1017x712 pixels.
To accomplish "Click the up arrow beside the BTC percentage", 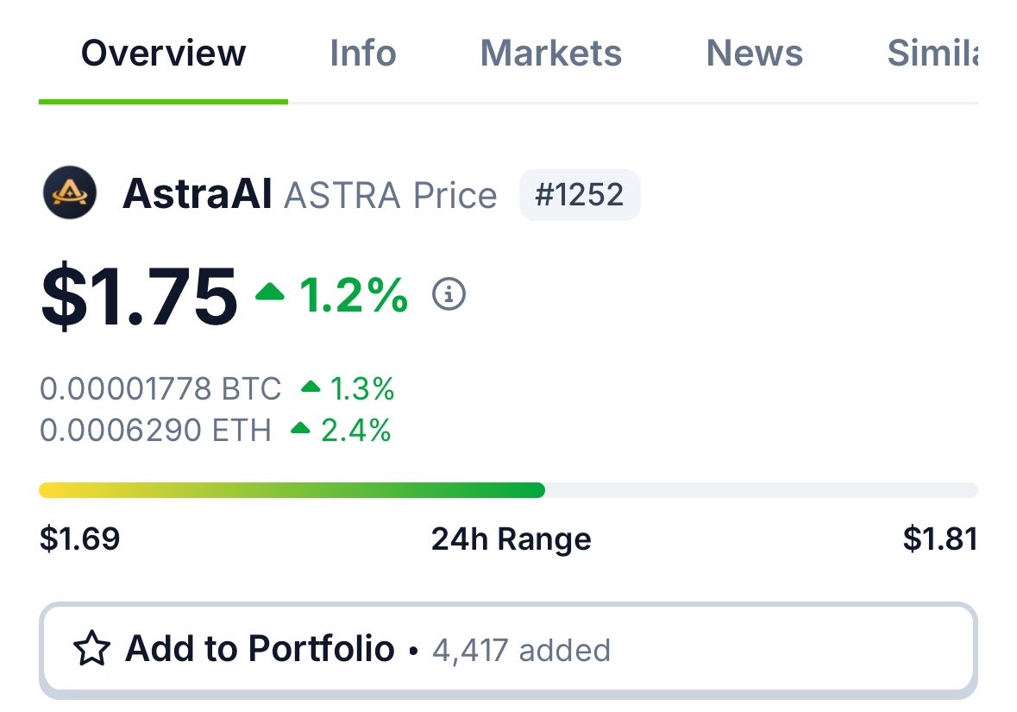I will point(312,388).
